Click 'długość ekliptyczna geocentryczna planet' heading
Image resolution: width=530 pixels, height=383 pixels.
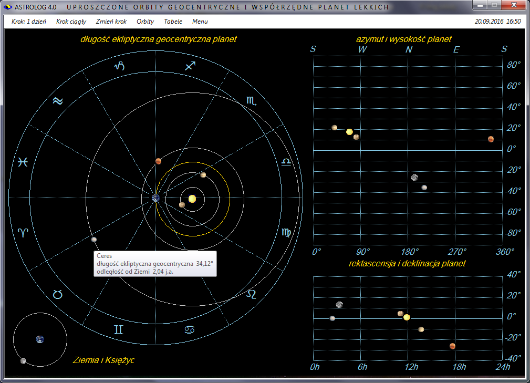(159, 39)
